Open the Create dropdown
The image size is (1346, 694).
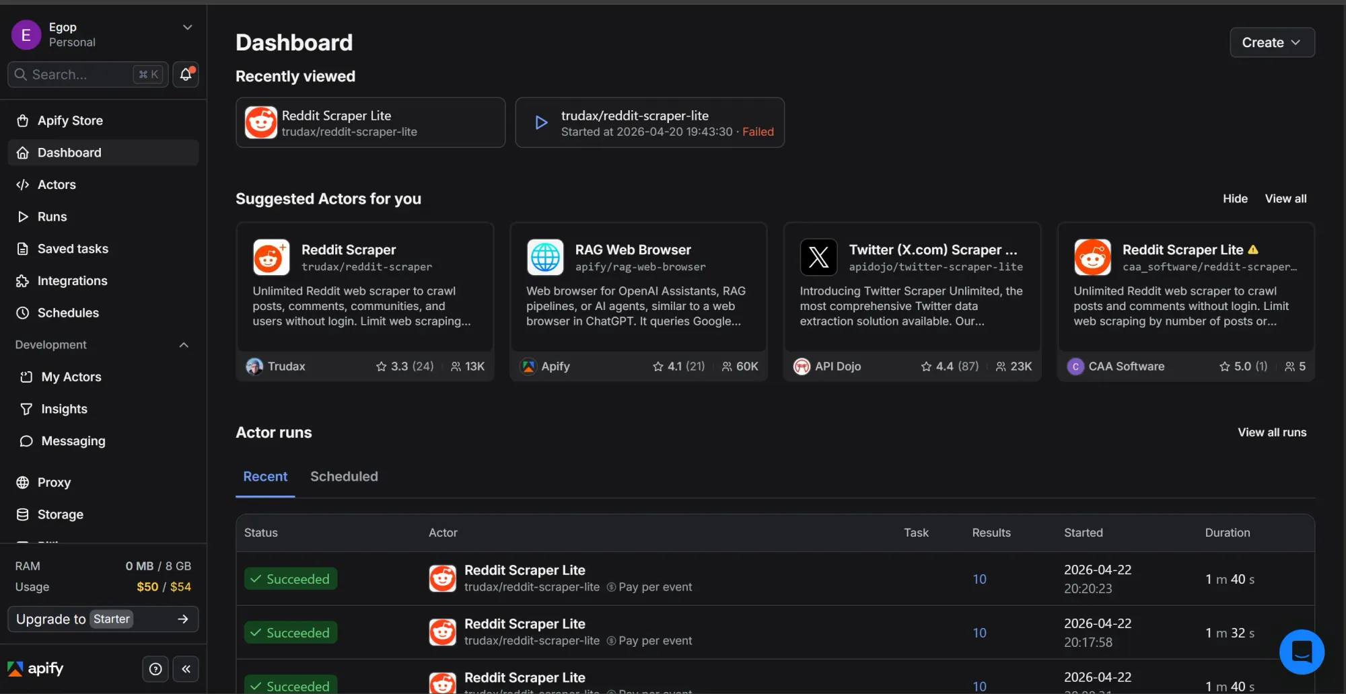tap(1272, 42)
